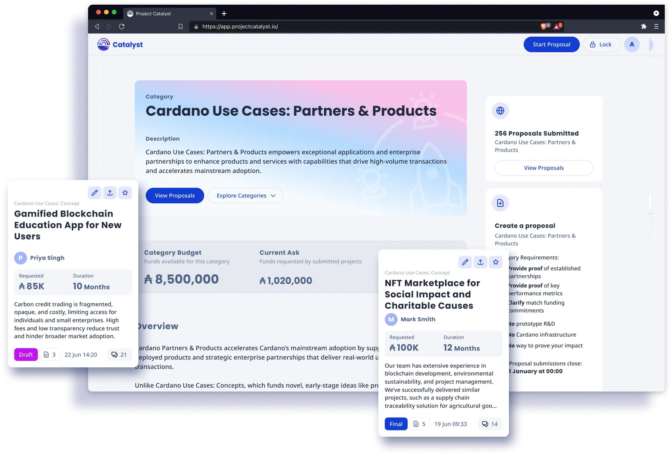Click the 19 Jun 09:33 timestamp
This screenshot has width=671, height=455.
tap(450, 424)
